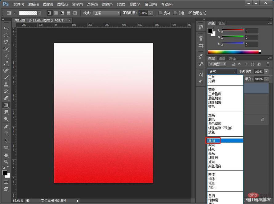Toggle Quick Mask mode icon
The height and width of the screenshot is (204, 274).
coord(6,182)
